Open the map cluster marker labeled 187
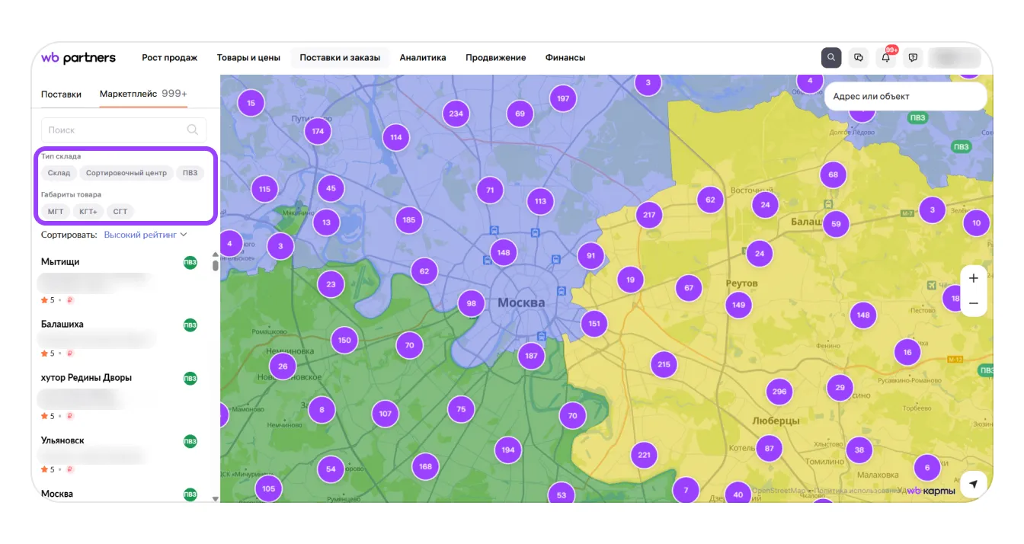 (531, 356)
